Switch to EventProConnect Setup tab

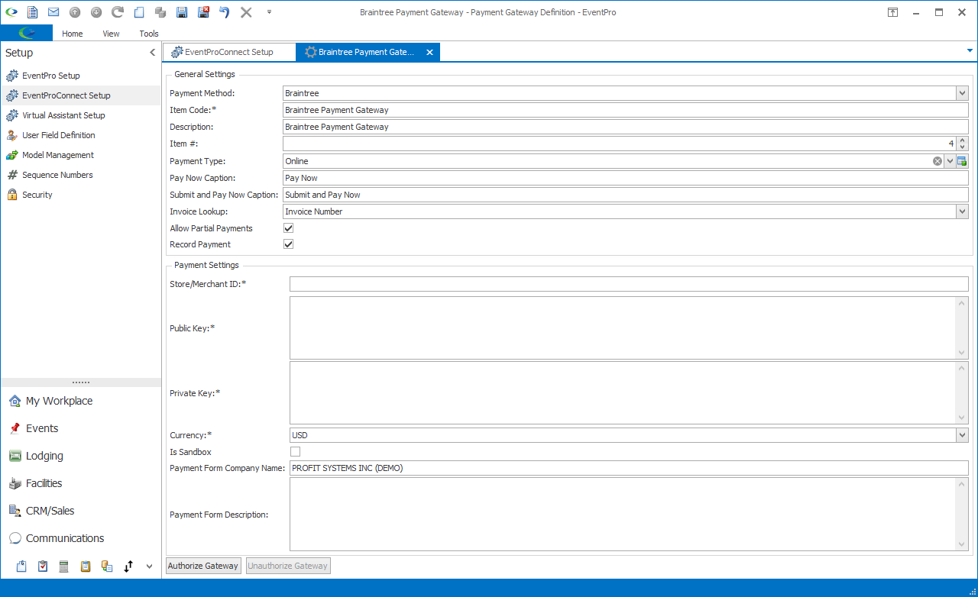pyautogui.click(x=228, y=52)
